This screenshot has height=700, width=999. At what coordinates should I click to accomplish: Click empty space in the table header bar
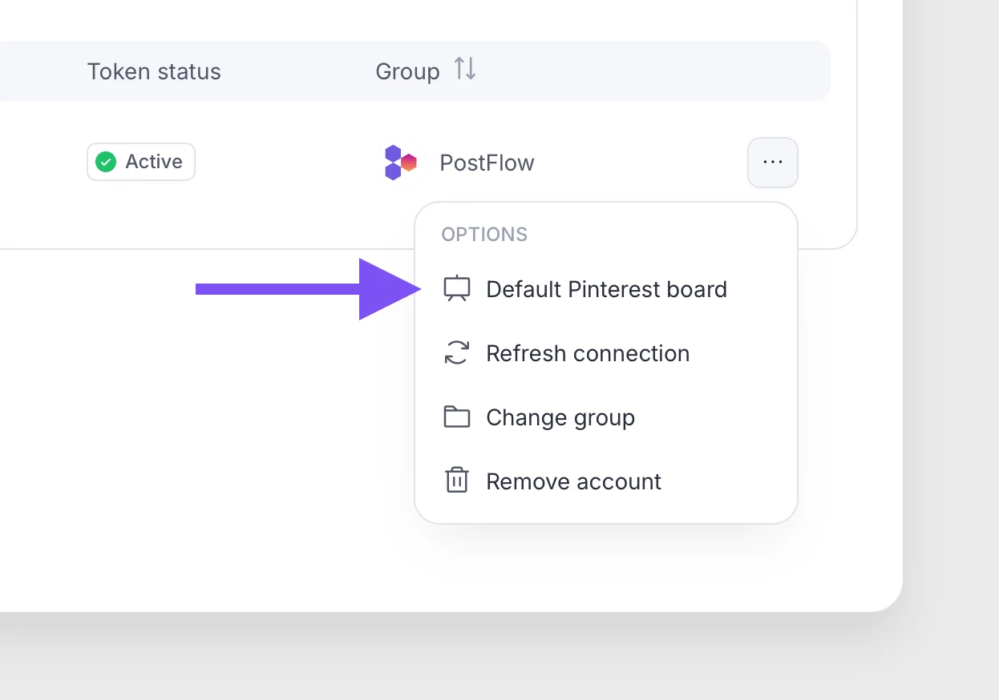click(x=657, y=71)
